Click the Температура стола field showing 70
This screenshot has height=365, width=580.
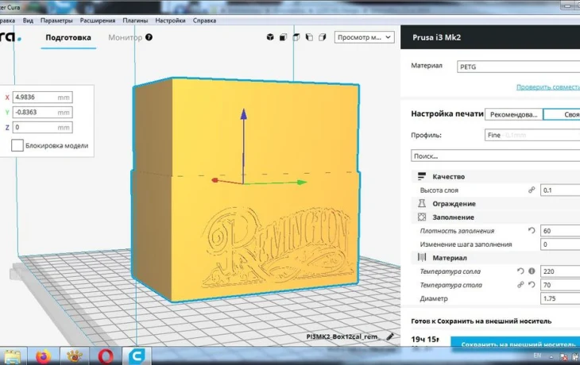[560, 285]
